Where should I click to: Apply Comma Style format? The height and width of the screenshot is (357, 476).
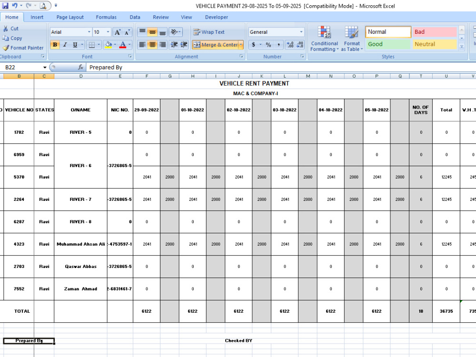[x=278, y=45]
